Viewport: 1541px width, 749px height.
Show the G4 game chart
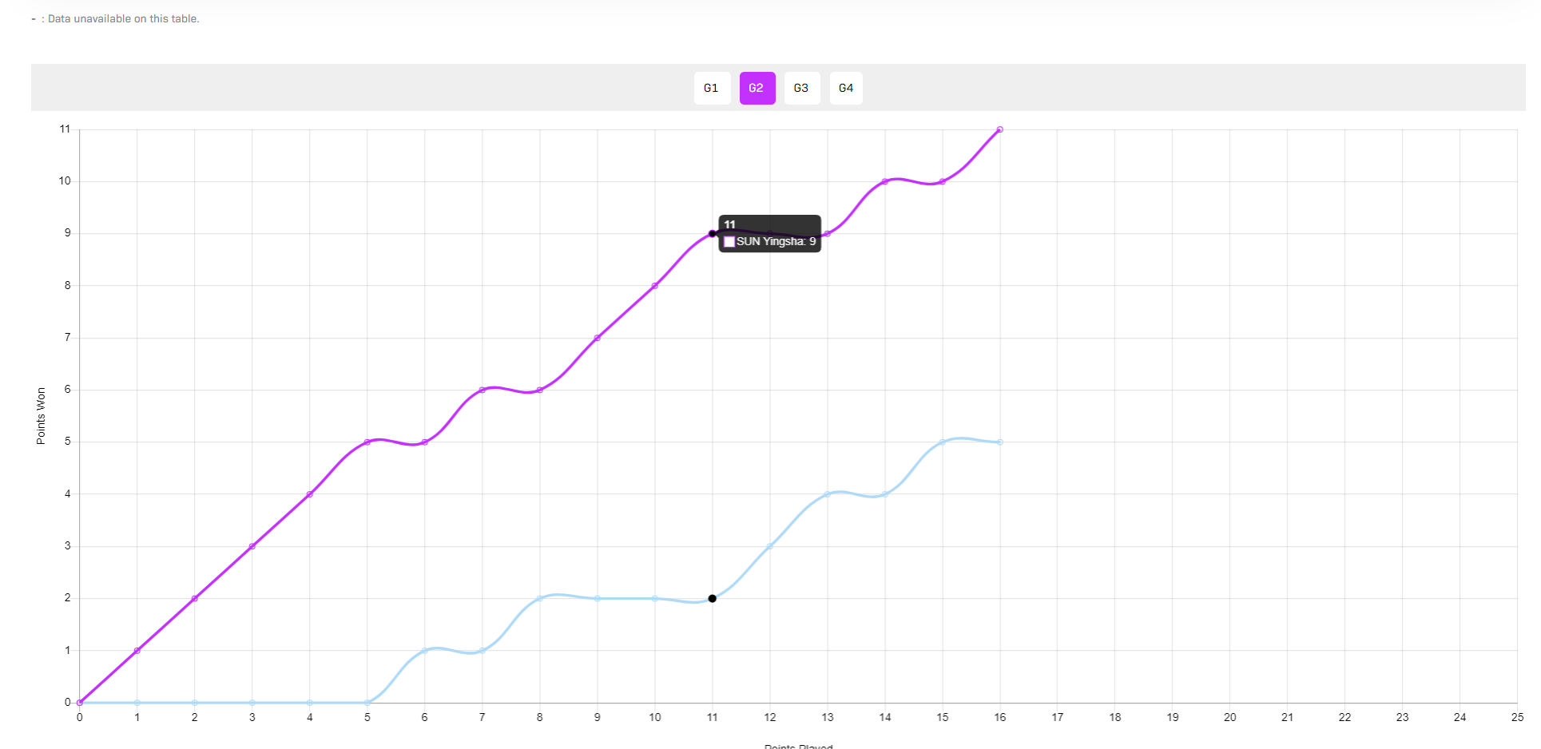[x=846, y=88]
